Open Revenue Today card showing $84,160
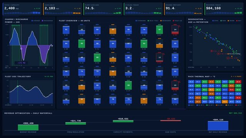 coord(224,9)
